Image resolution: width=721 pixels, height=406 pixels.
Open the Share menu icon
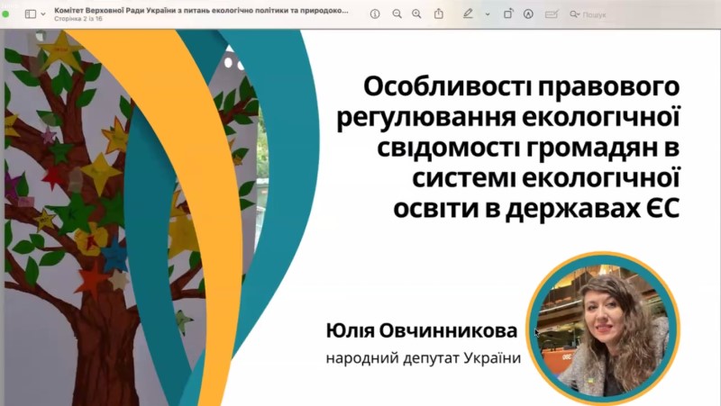[x=439, y=14]
